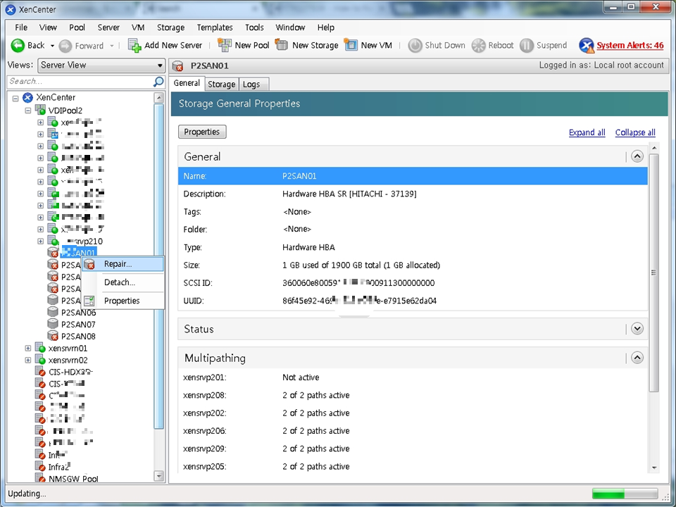
Task: Select the XenCenter root icon
Action: point(27,97)
